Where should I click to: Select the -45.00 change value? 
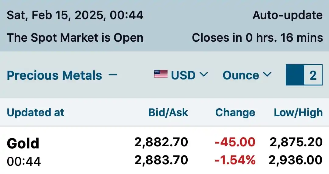point(235,142)
